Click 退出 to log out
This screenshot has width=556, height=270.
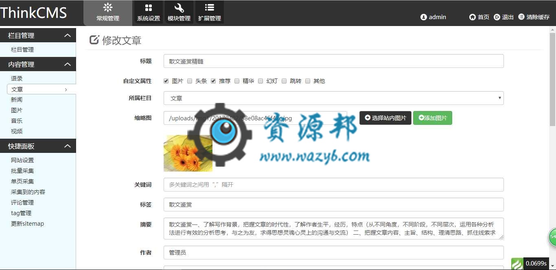click(x=503, y=17)
